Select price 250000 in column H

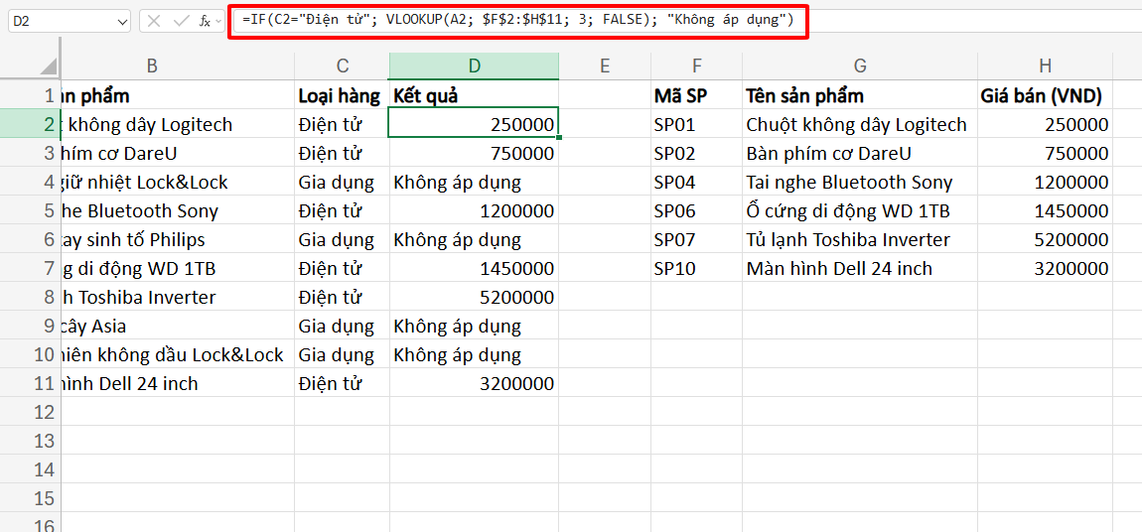(1045, 124)
